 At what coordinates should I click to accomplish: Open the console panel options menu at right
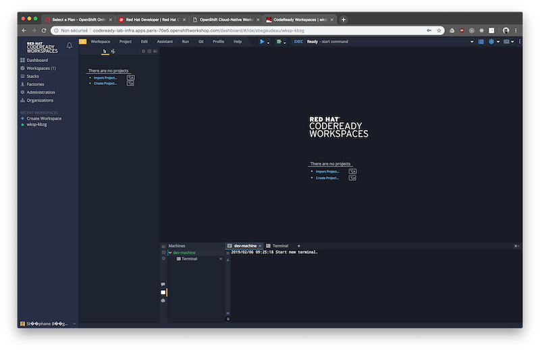(516, 246)
